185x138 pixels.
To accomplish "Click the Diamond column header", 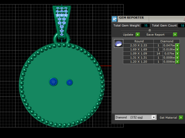I will [167, 41].
